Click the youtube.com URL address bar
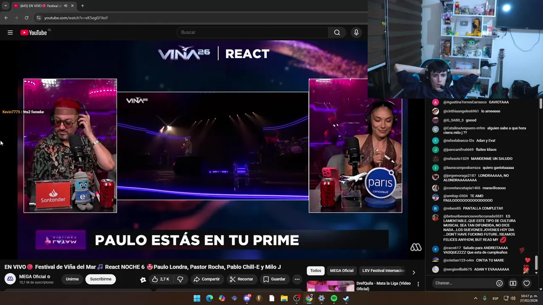The height and width of the screenshot is (305, 543). [76, 18]
